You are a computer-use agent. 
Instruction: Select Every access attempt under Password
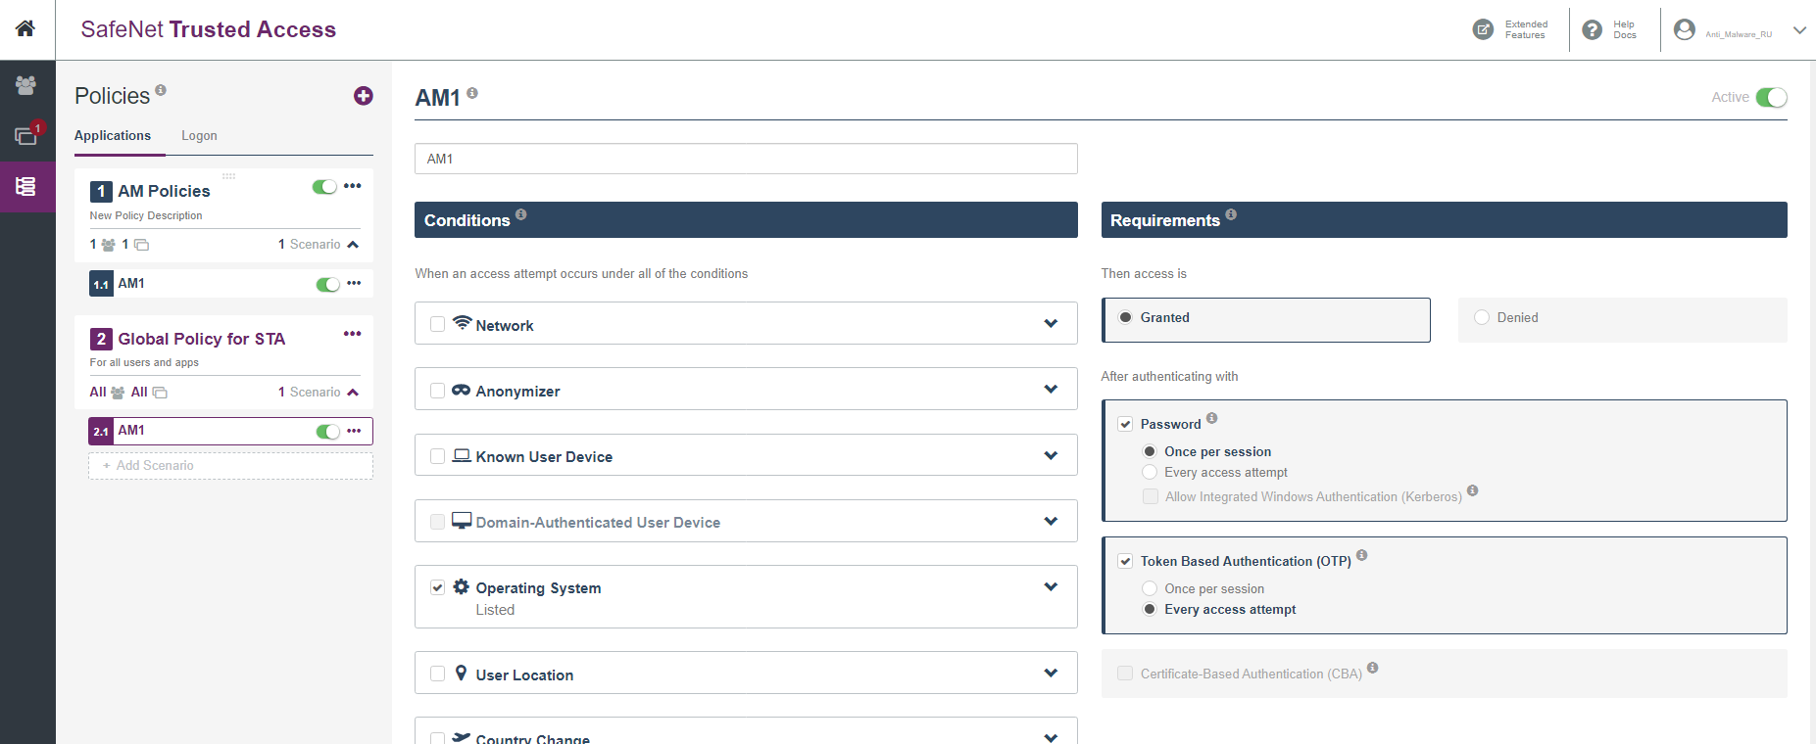1150,472
